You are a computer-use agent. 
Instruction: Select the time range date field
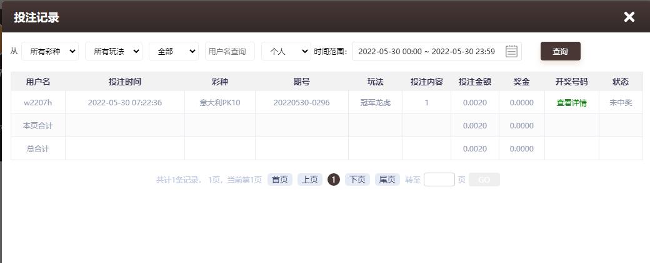point(436,51)
